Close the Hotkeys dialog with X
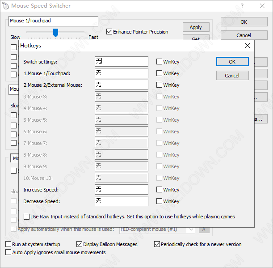Viewport: 273px width, 268px height. pyautogui.click(x=247, y=46)
